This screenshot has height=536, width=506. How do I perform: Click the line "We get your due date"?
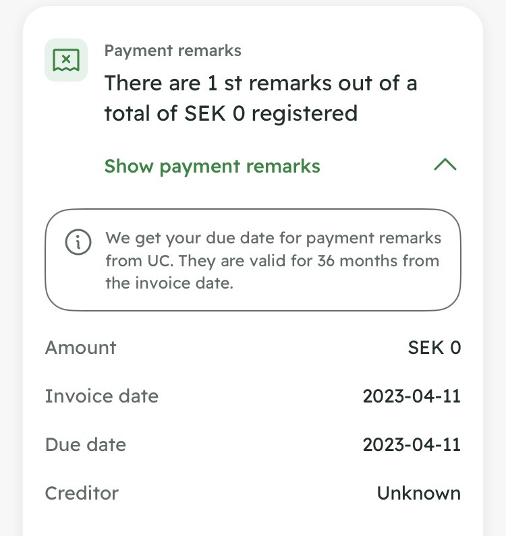(273, 238)
